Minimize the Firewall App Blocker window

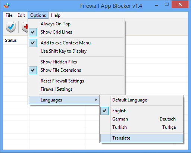157,5
